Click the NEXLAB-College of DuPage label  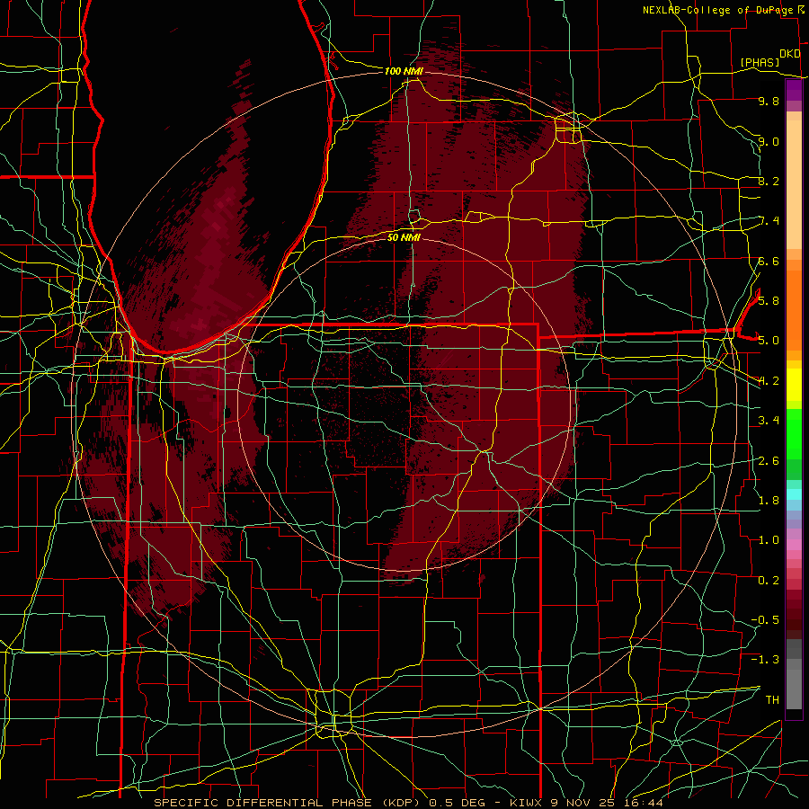point(717,10)
